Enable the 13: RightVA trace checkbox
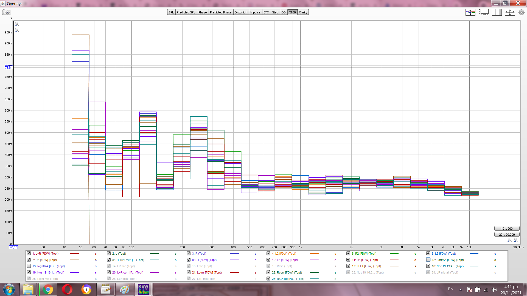The width and height of the screenshot is (527, 296). [29, 266]
